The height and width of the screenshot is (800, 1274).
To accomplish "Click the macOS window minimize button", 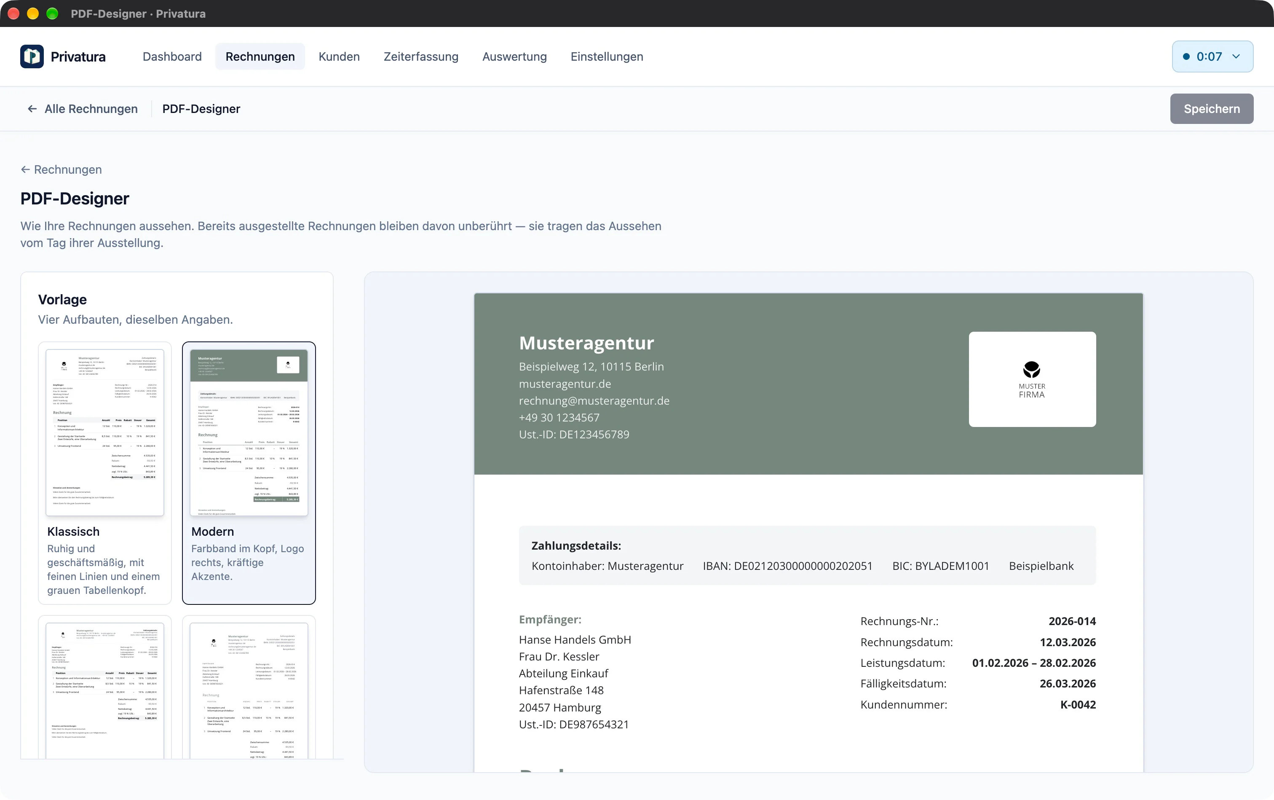I will coord(33,13).
